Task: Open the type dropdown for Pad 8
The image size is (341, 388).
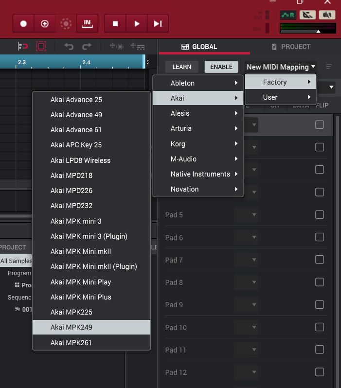Action: [x=246, y=282]
